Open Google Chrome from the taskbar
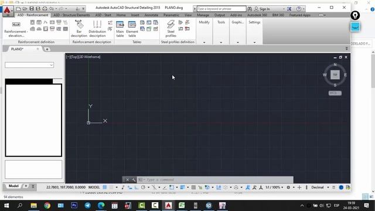This screenshot has height=211, width=375. 47,206
